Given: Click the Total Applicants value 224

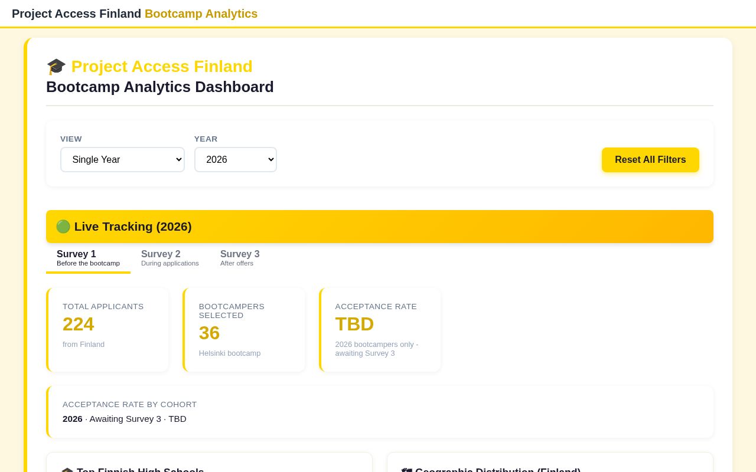Looking at the screenshot, I should click(x=79, y=324).
